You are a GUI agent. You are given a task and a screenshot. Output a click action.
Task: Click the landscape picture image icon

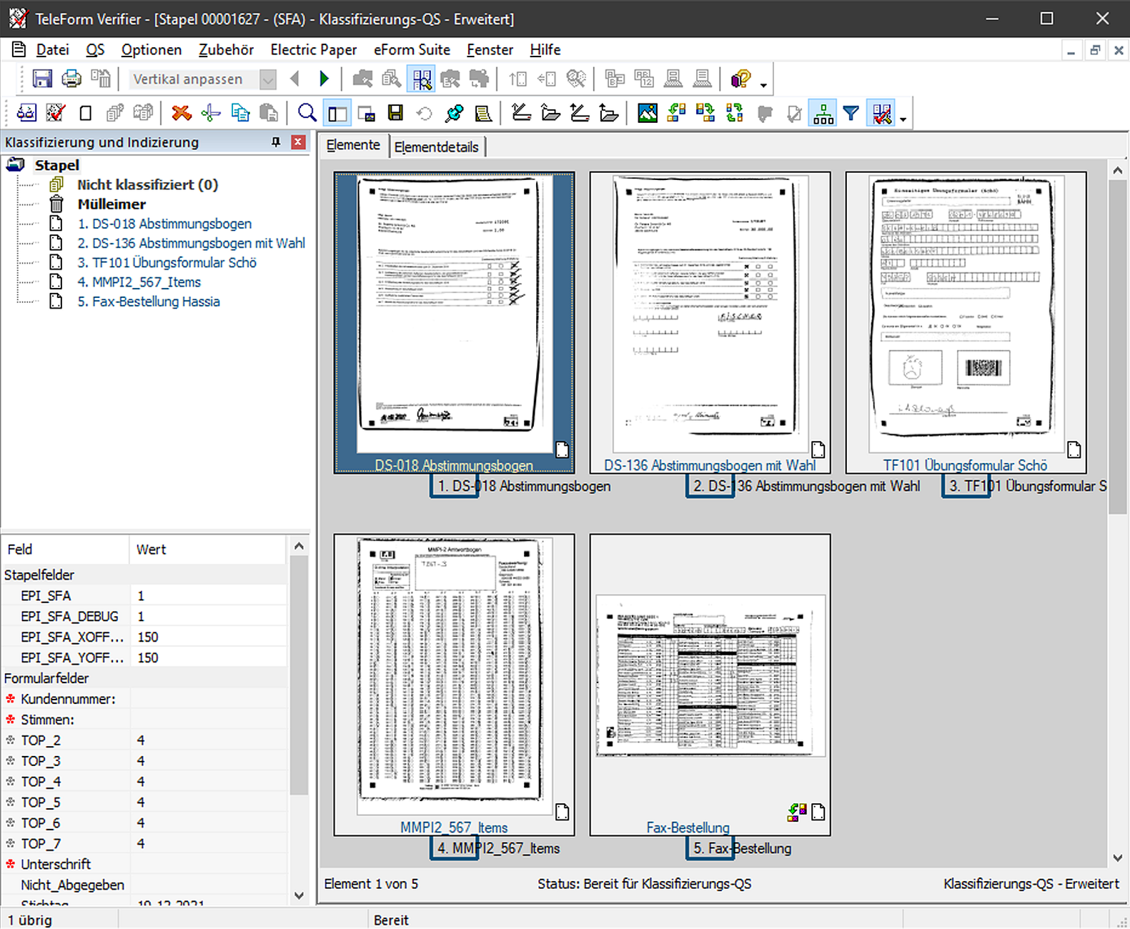tap(648, 113)
